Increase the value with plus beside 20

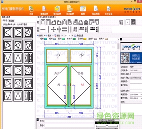pos(72,35)
